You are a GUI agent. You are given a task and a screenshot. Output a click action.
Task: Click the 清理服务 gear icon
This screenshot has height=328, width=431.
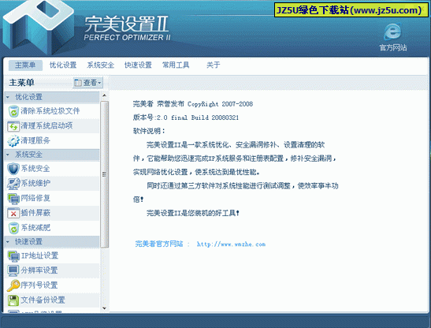pyautogui.click(x=13, y=141)
